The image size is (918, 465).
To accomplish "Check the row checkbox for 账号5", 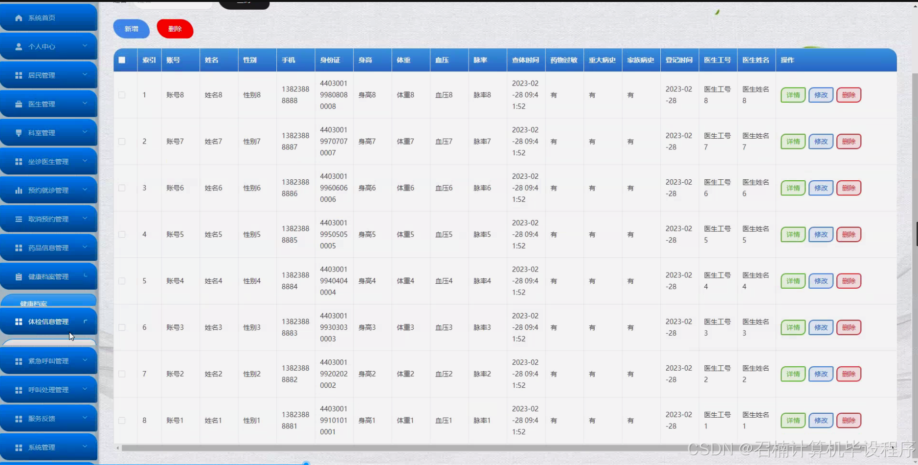I will click(122, 234).
